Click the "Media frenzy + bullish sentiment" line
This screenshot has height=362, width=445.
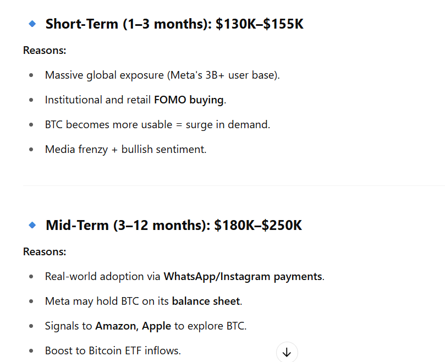pyautogui.click(x=125, y=149)
